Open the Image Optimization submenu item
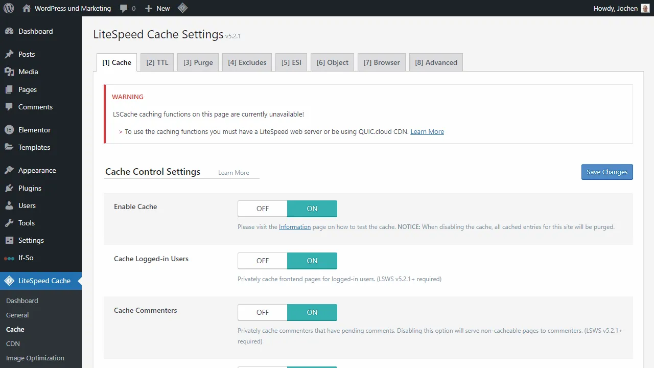 (x=35, y=358)
